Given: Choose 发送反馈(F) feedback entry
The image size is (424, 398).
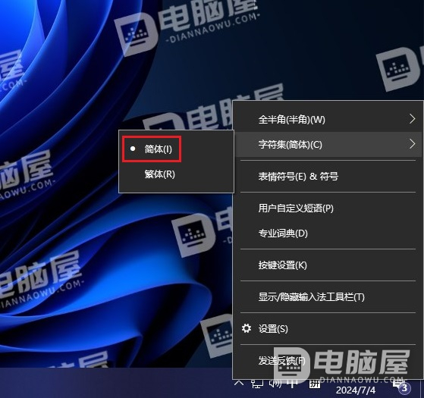Looking at the screenshot, I should tap(328, 360).
